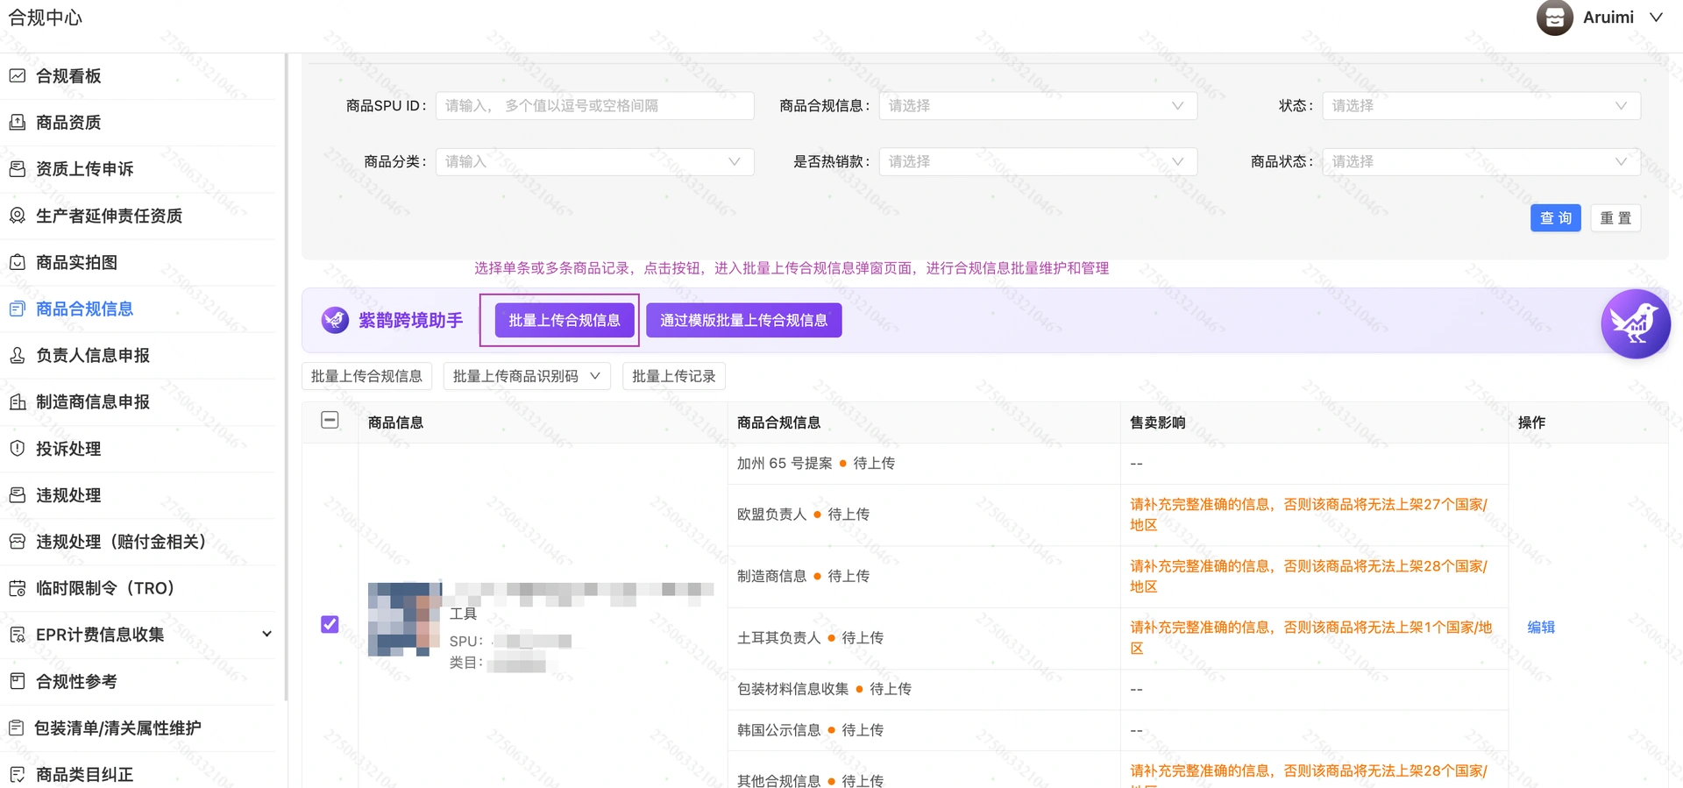Image resolution: width=1683 pixels, height=788 pixels.
Task: Click the 包装清单/清关属性维护 icon
Action: pos(17,728)
